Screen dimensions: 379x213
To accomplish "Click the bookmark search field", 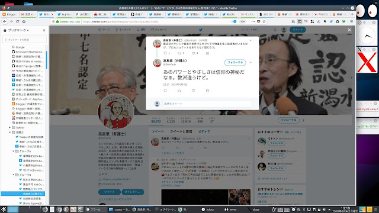I will 24,40.
